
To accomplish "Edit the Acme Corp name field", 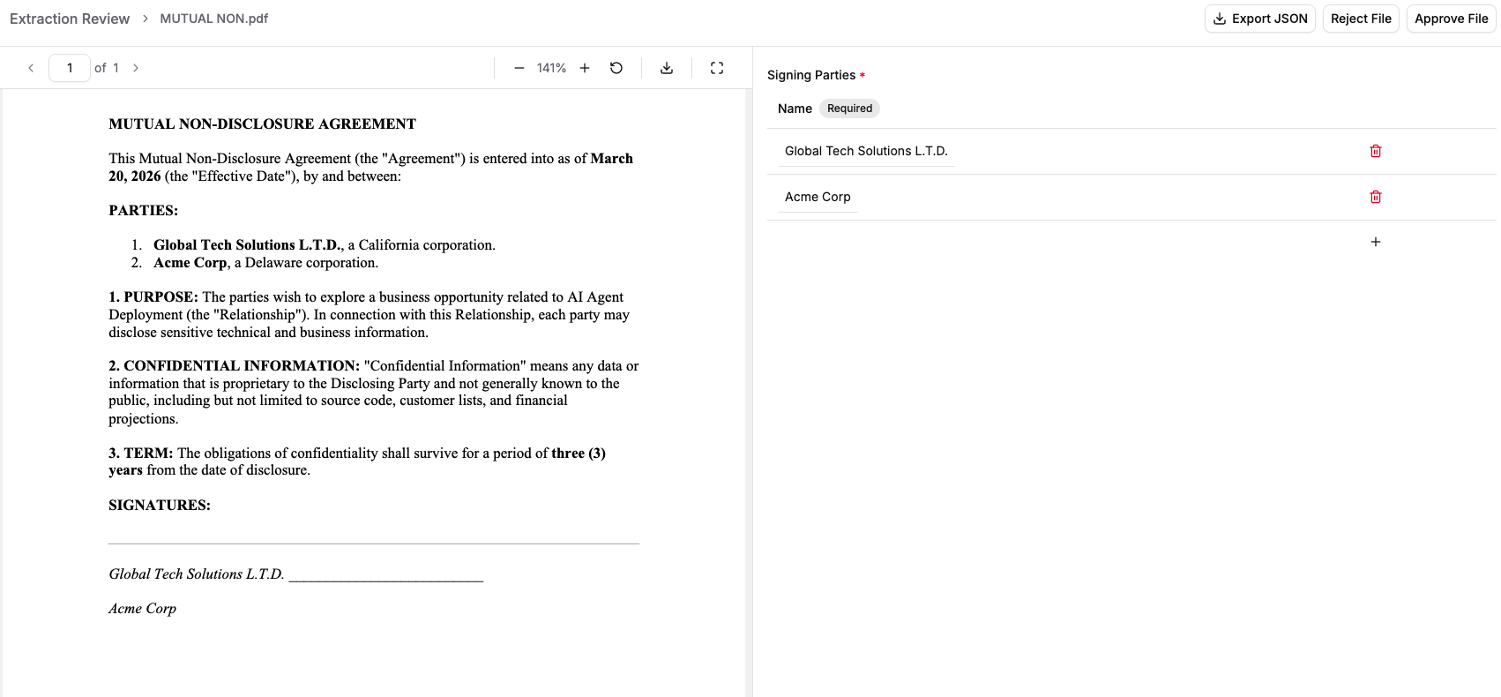I will click(818, 197).
